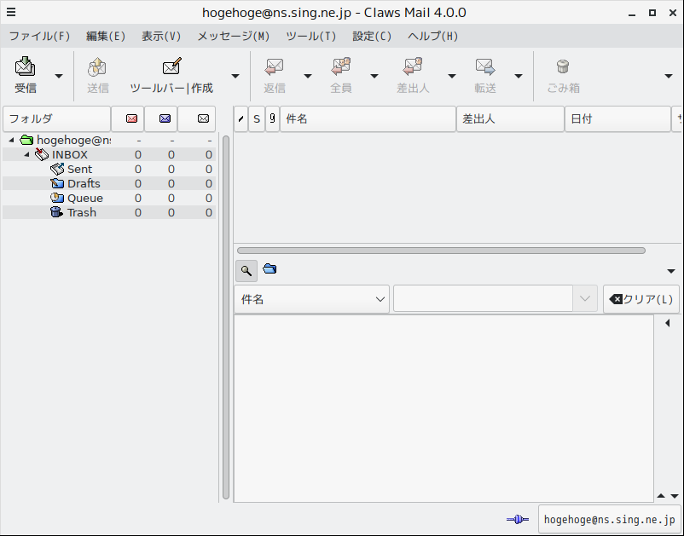684x536 pixels.
Task: Click the 受信 (receive mail) toolbar icon
Action: [26, 67]
